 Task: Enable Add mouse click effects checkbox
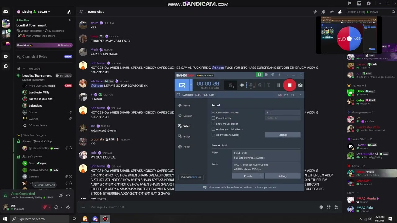pyautogui.click(x=213, y=129)
